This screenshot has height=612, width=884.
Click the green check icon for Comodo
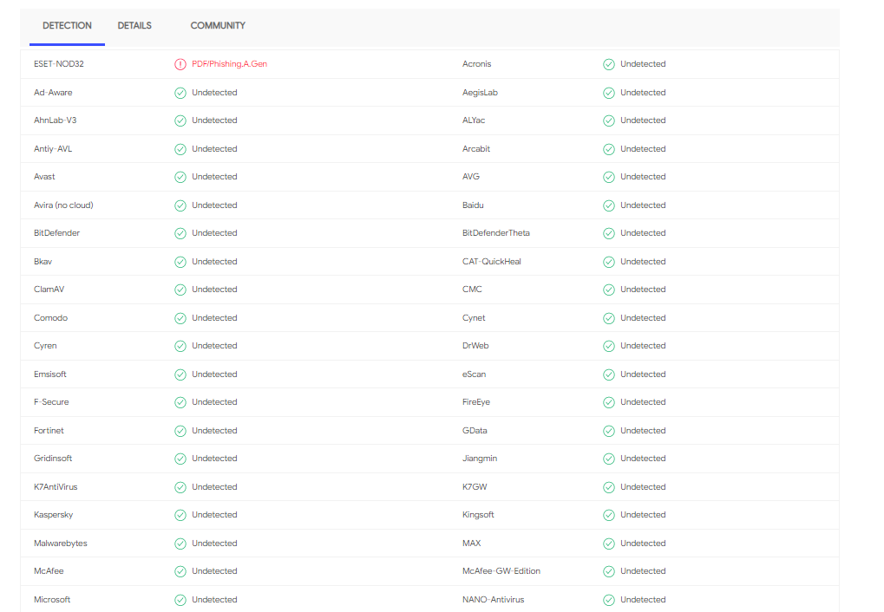[180, 318]
